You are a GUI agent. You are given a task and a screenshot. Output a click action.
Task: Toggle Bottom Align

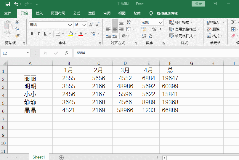pyautogui.click(x=121, y=23)
